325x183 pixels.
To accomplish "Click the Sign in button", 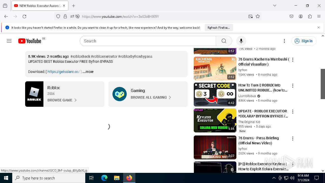I will point(304,41).
